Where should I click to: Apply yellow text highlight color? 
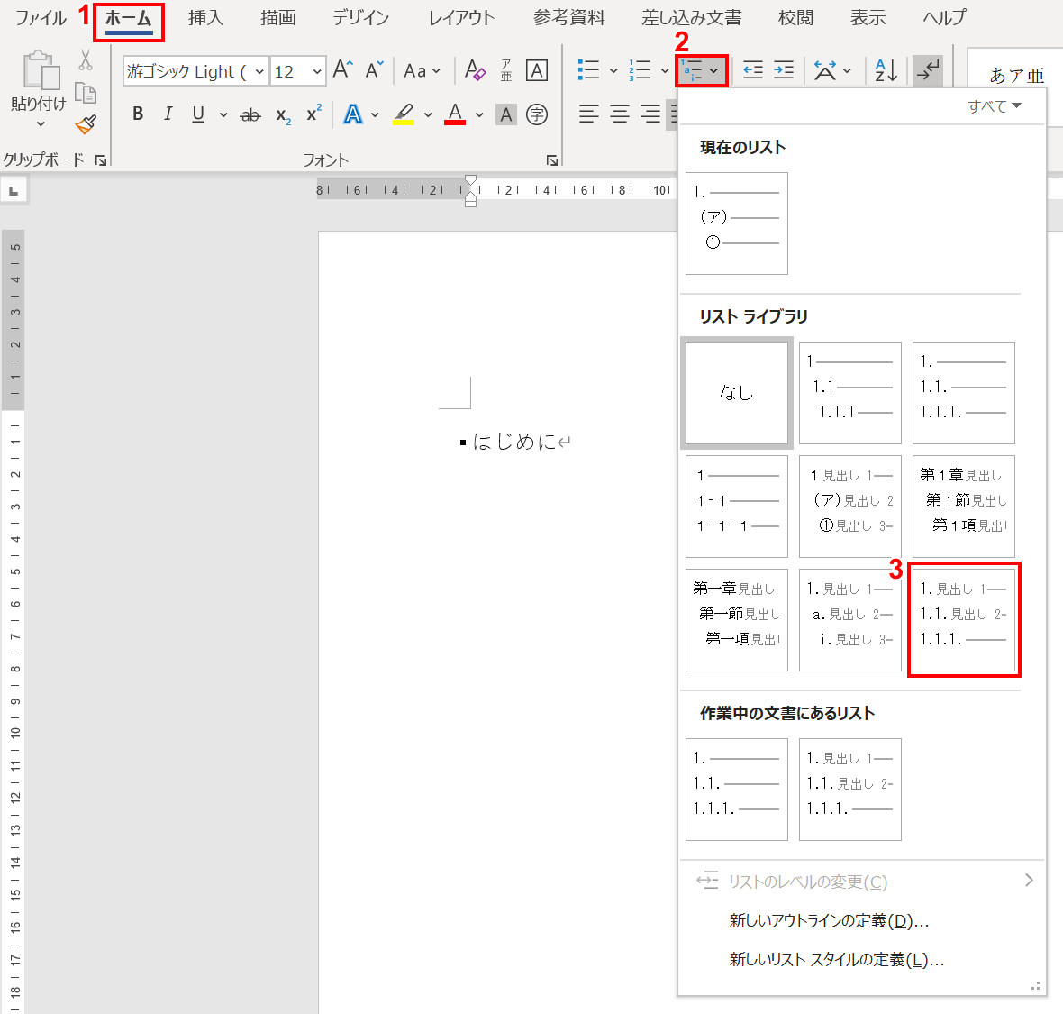click(404, 114)
